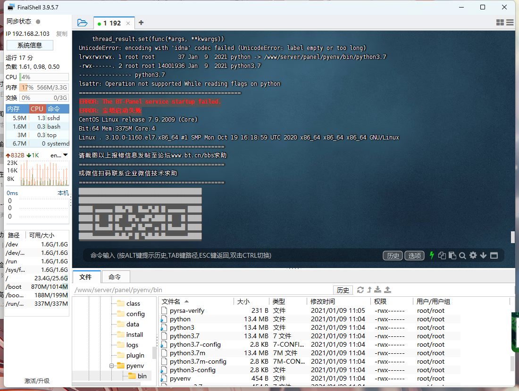This screenshot has width=519, height=391.
Task: Open terminal settings gear icon
Action: pyautogui.click(x=473, y=255)
